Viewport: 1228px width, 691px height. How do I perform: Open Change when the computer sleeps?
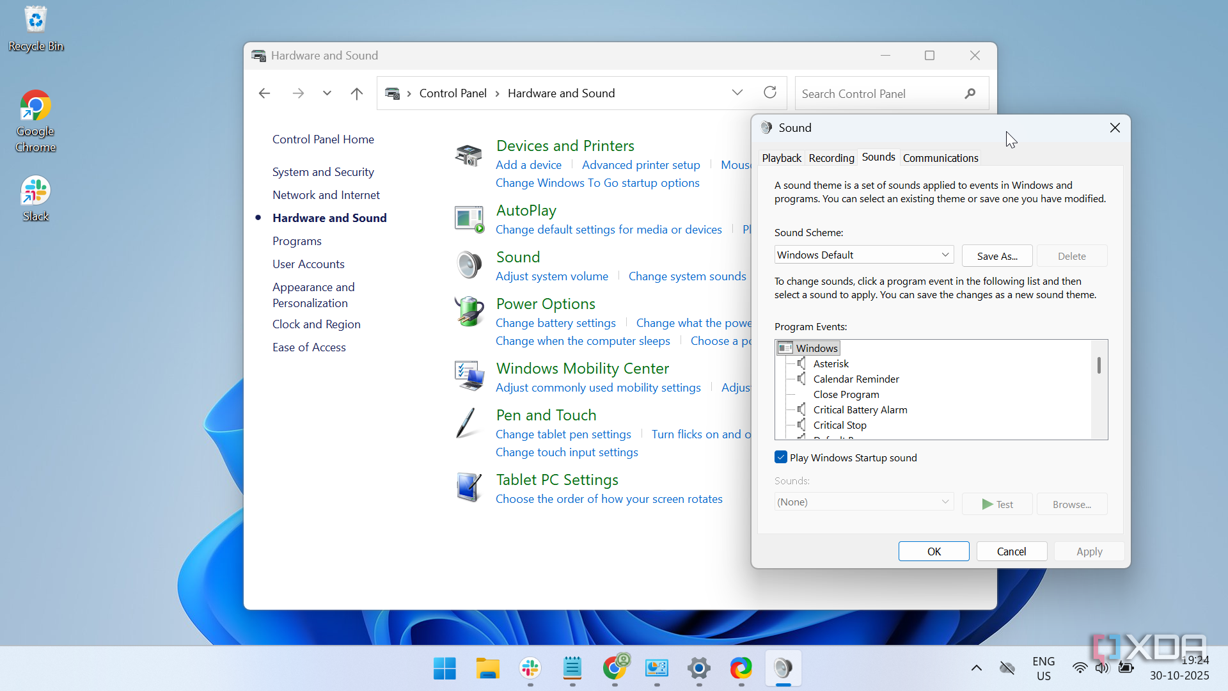coord(583,341)
